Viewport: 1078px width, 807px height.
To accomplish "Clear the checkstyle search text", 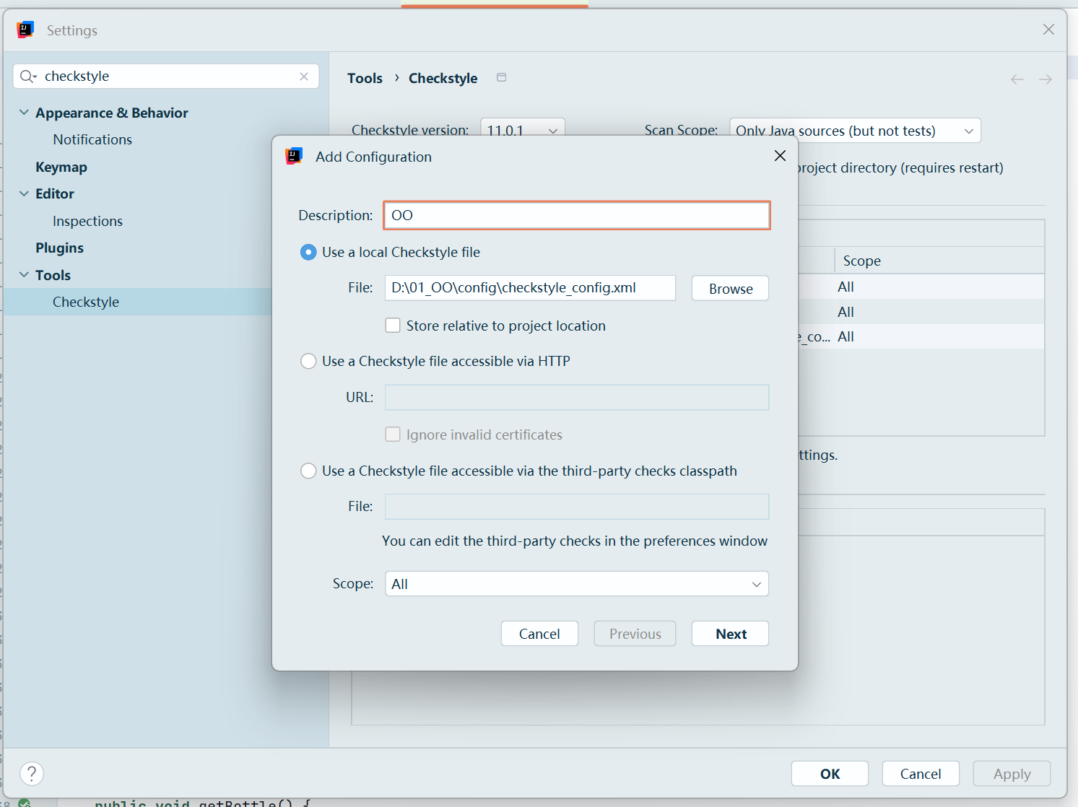I will tap(304, 77).
